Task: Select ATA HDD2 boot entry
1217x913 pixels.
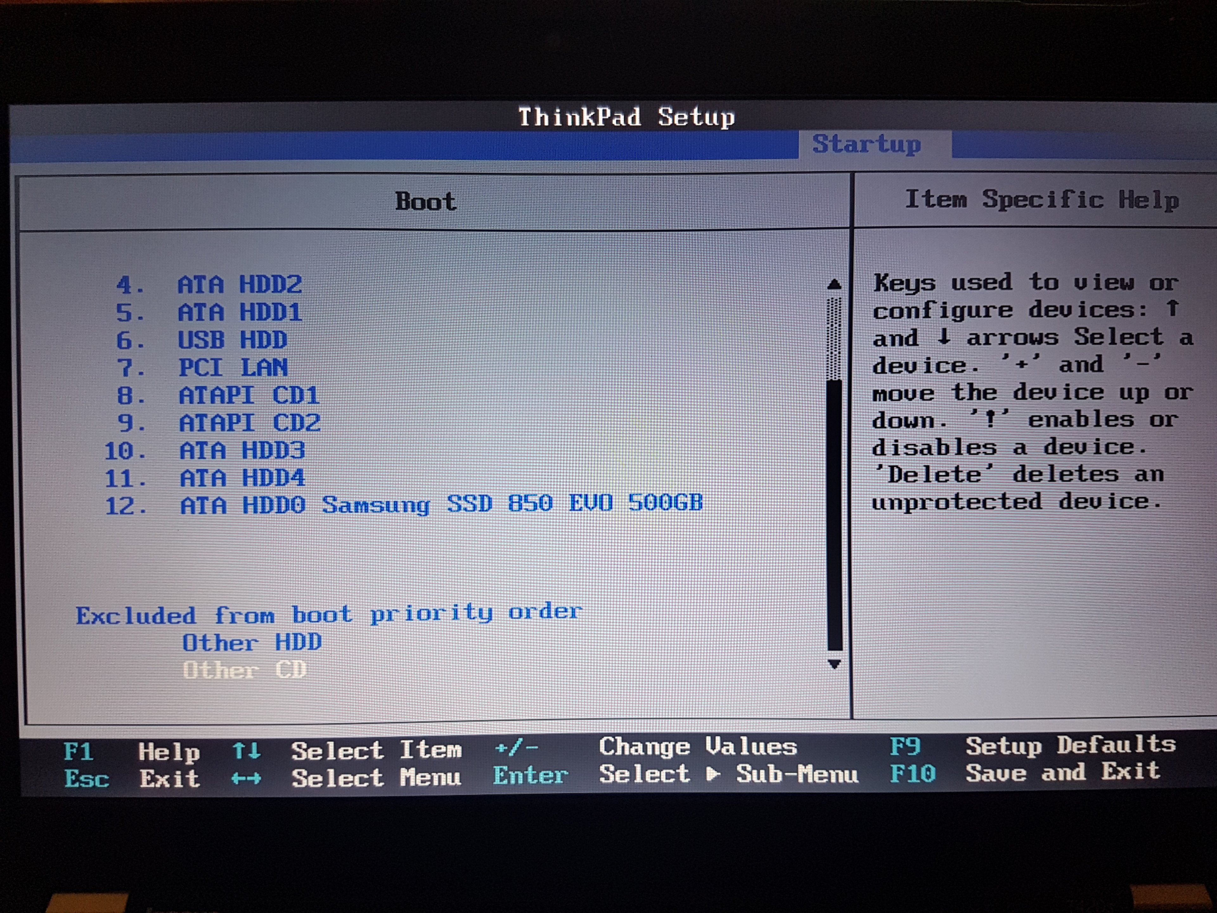Action: point(239,285)
